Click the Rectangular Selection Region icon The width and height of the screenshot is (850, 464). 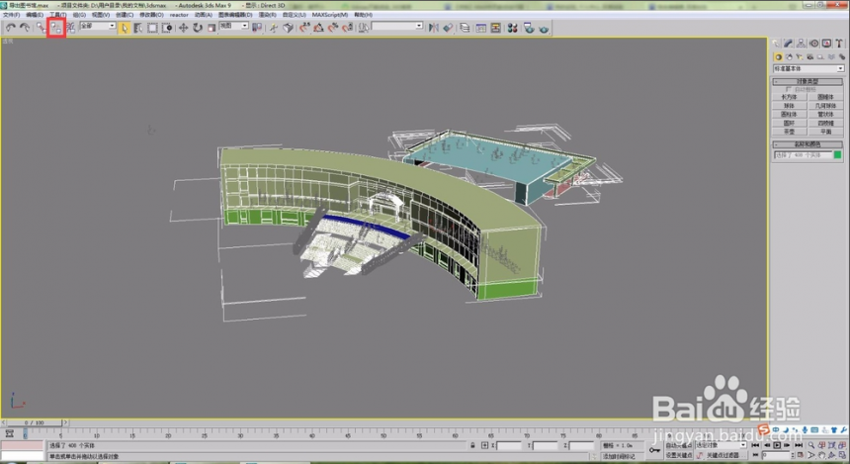click(152, 28)
